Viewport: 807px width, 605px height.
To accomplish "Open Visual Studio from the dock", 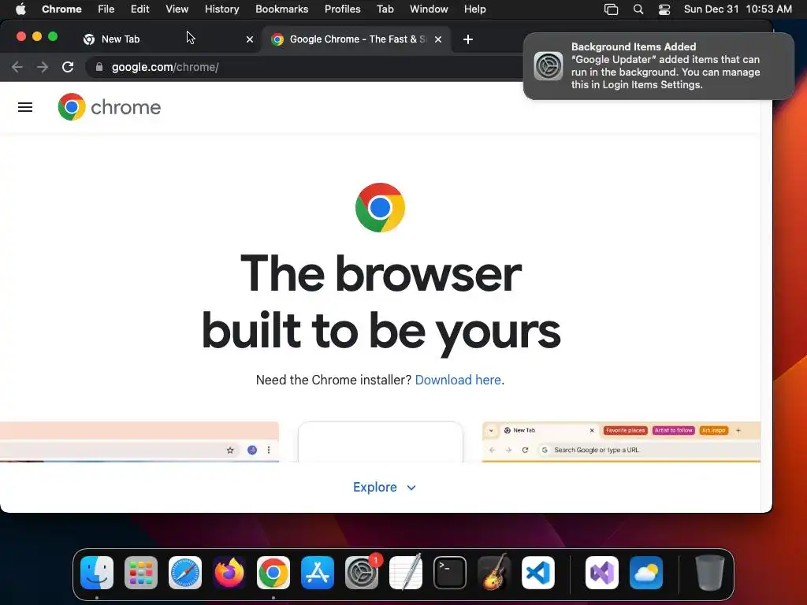I will (602, 573).
